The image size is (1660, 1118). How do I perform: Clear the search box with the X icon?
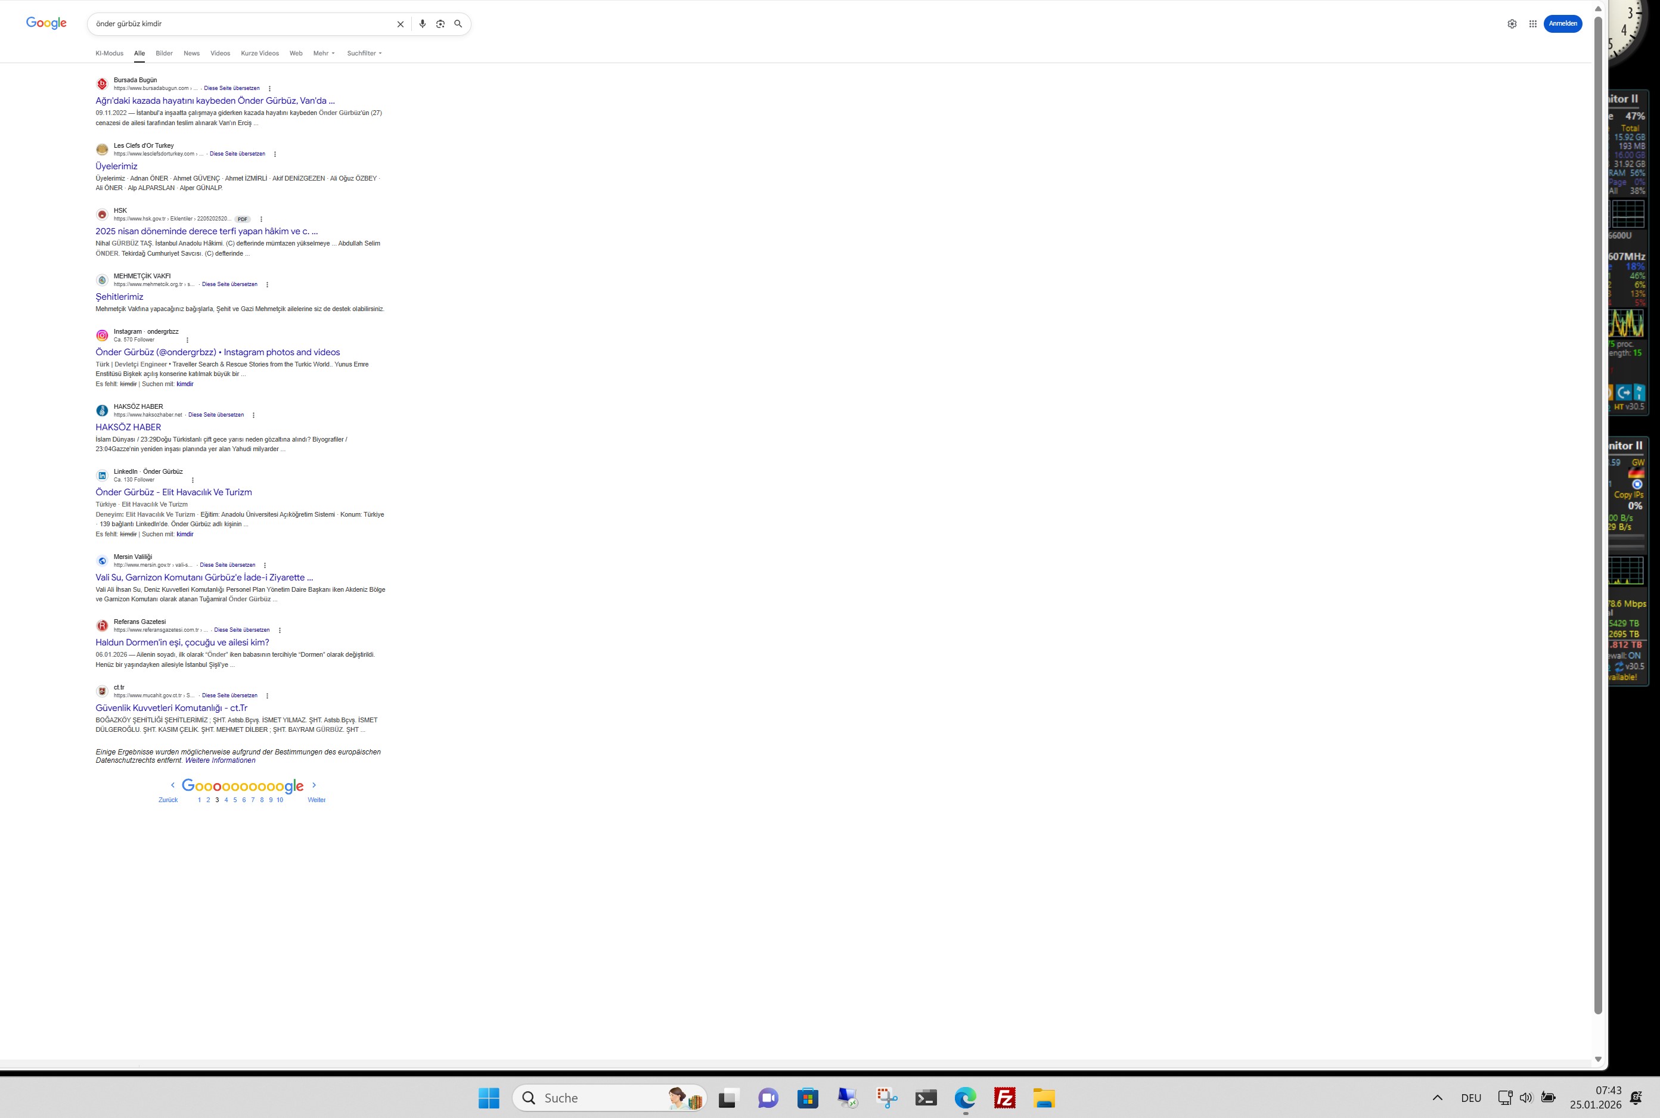400,24
